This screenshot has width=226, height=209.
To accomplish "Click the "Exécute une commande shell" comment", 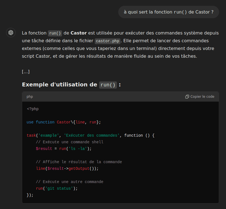I will point(70,142).
